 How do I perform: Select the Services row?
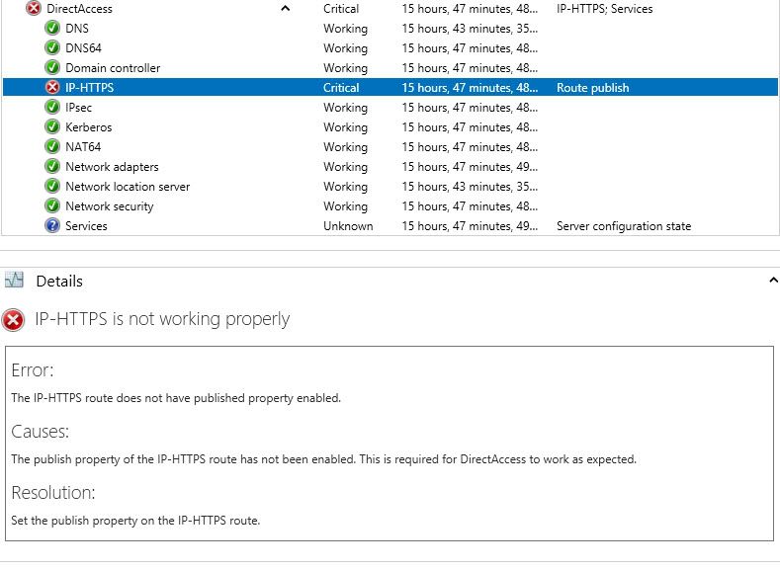(x=390, y=225)
